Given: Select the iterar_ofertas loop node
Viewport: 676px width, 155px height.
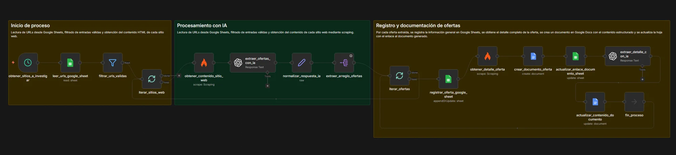Looking at the screenshot, I should coord(400,76).
